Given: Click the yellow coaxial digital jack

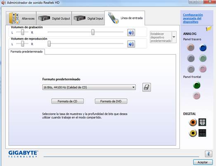Looking at the screenshot, I should click(x=193, y=133).
